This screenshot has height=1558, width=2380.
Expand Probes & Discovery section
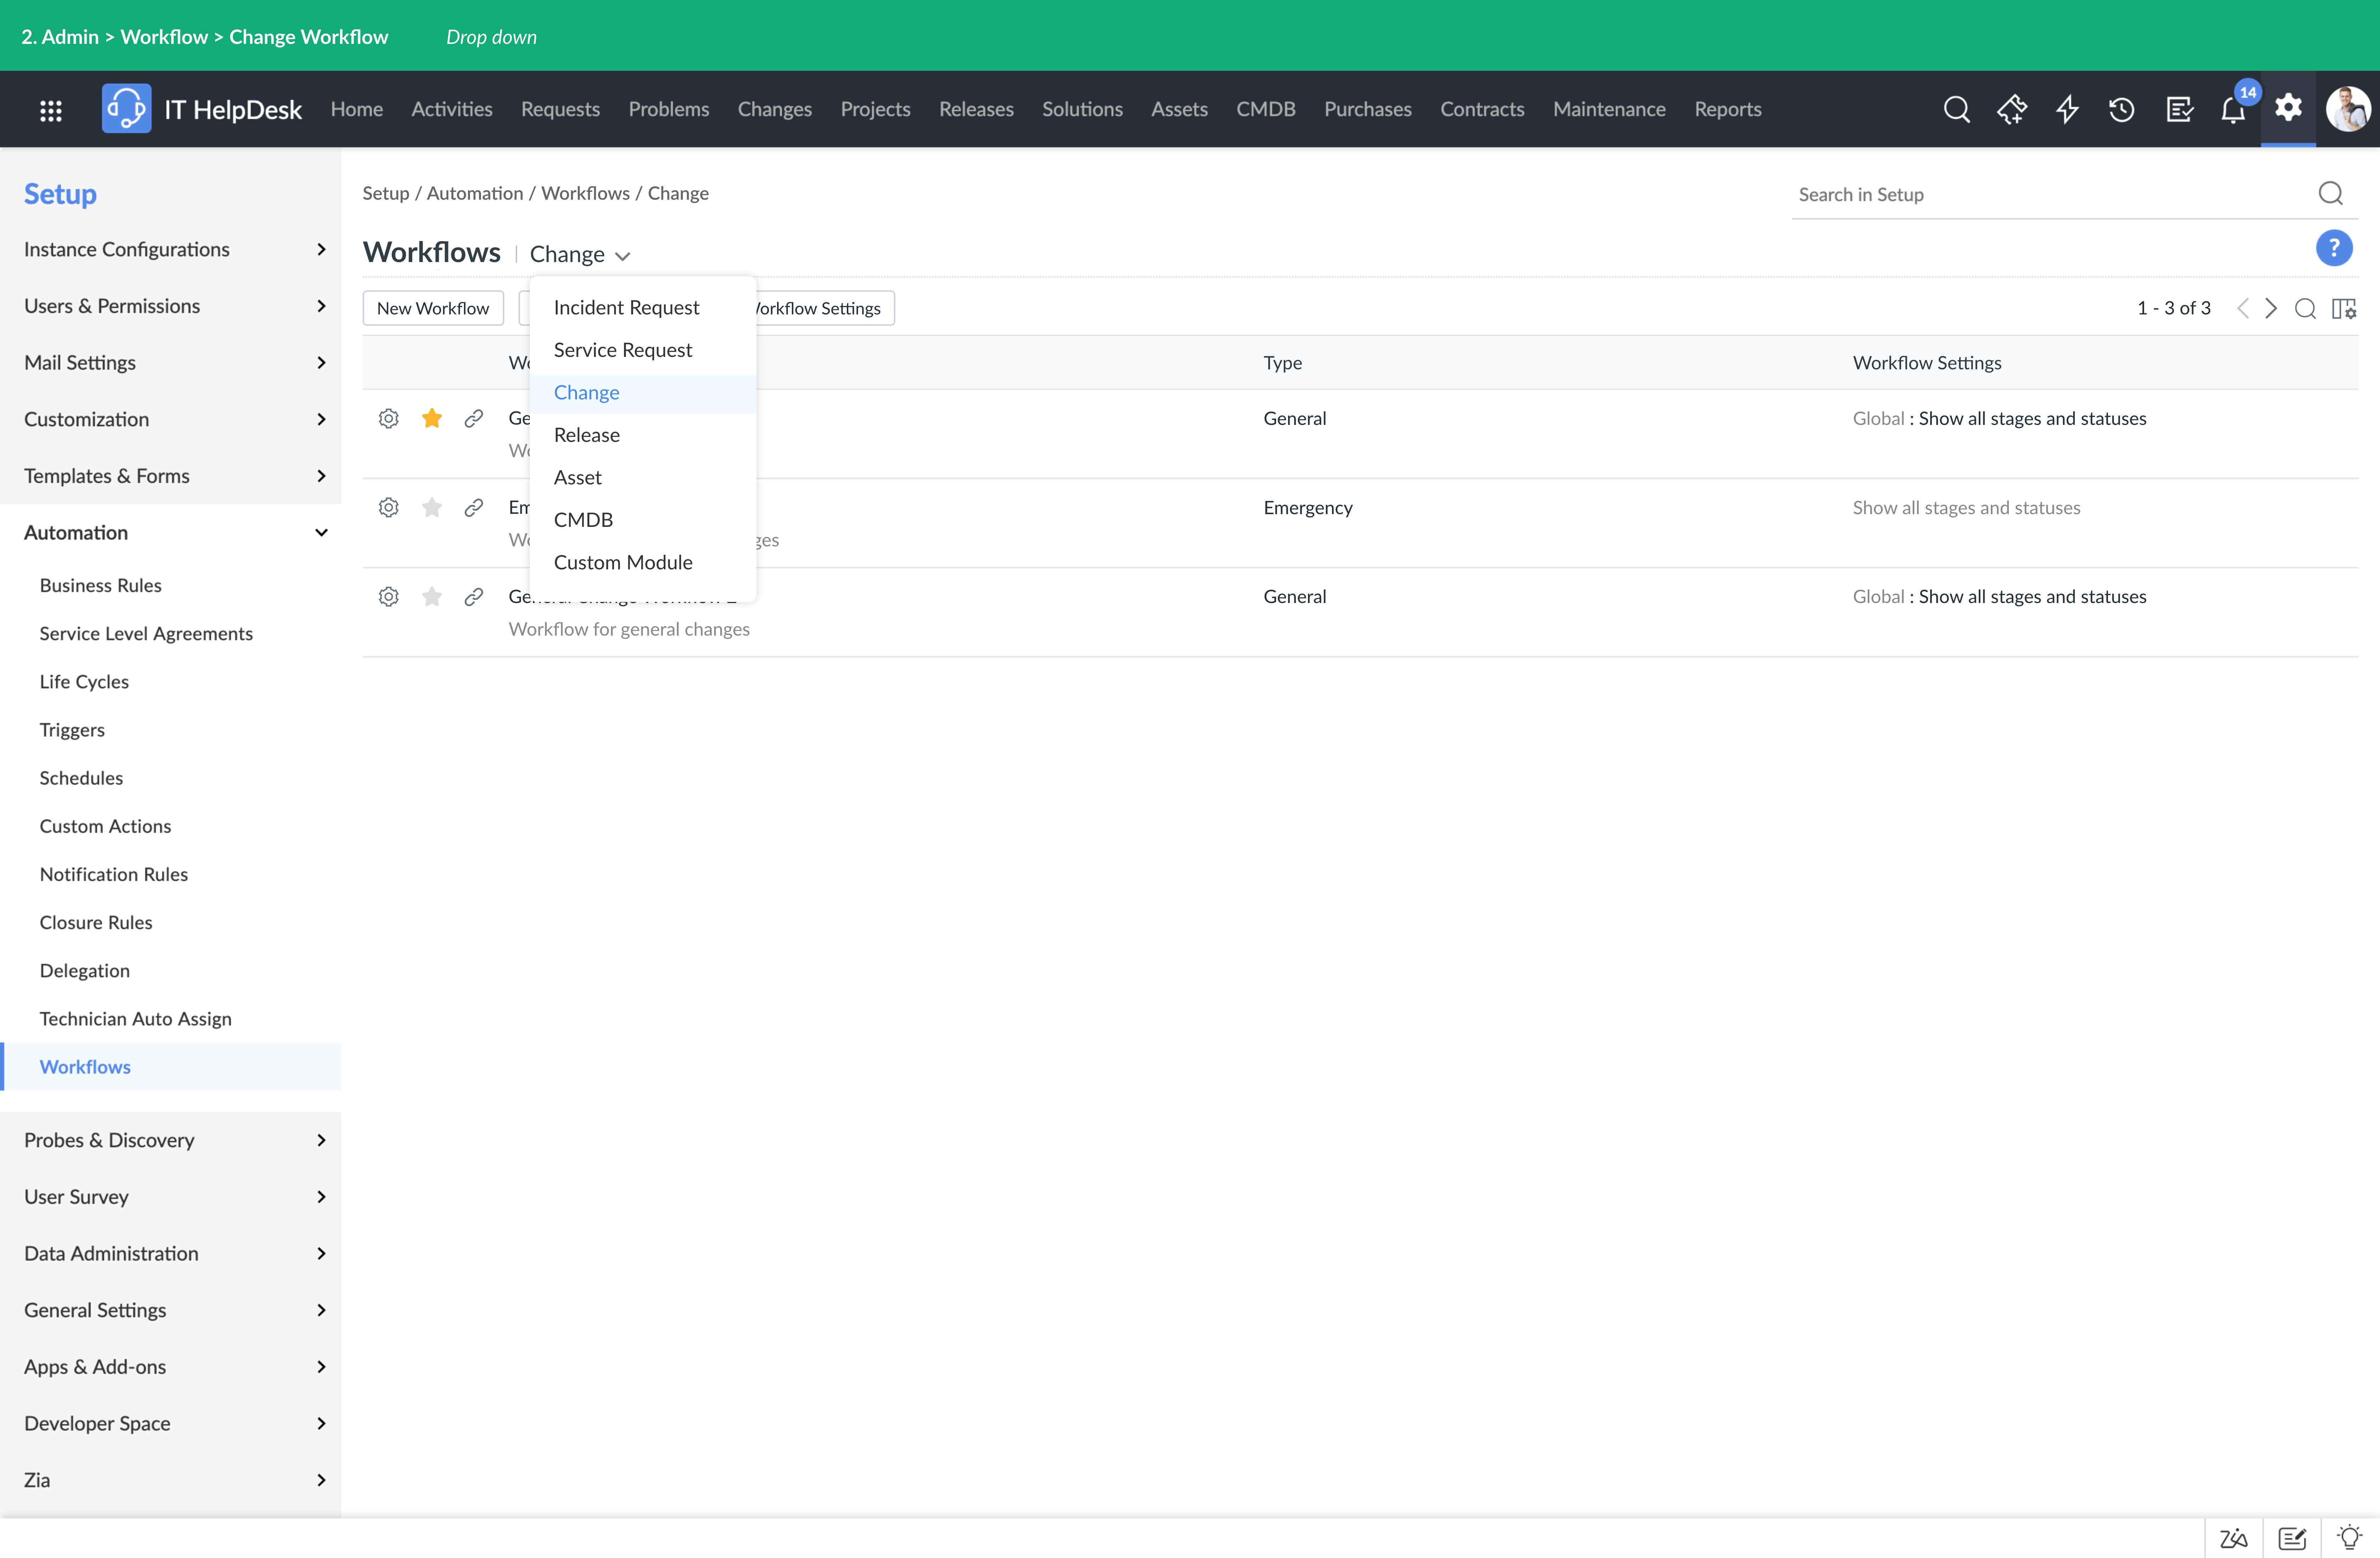(x=171, y=1140)
